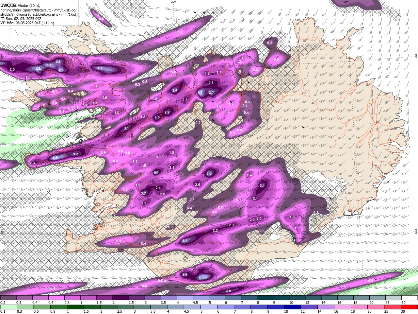
Task: Click the 1.3 precipitation value
Action: [x=297, y=228]
